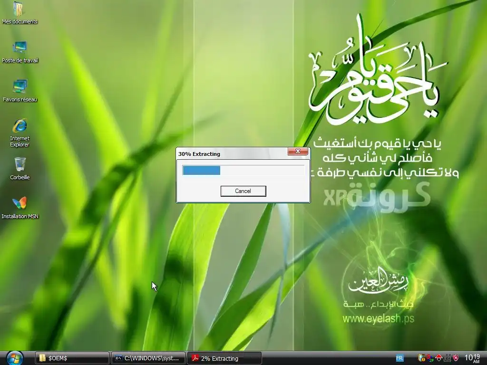Screen dimensions: 487x365
Task: Click the grey network computers tray icon
Action: tap(447, 358)
